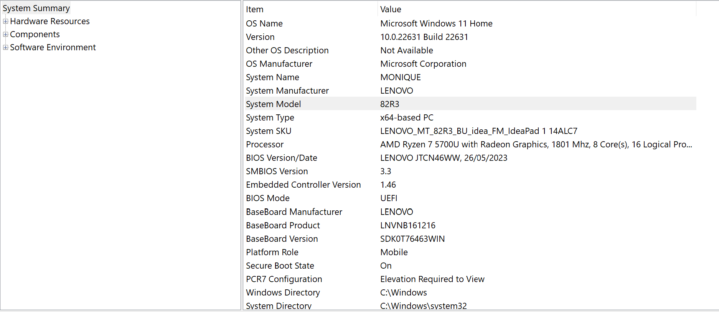The height and width of the screenshot is (312, 719).
Task: Click the System Name row
Action: (272, 77)
